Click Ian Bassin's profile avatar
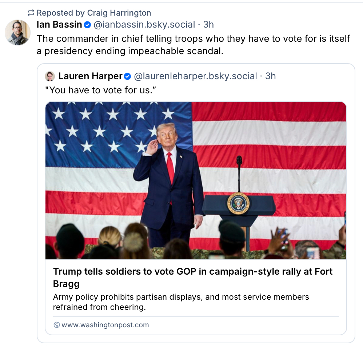363x348 pixels. 17,32
